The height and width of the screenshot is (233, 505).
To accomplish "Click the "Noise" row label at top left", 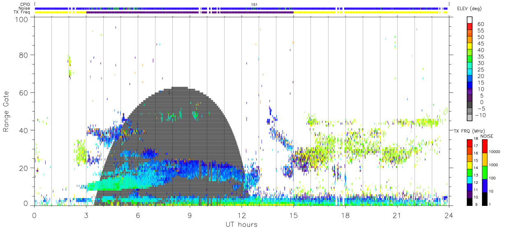I will pyautogui.click(x=24, y=8).
